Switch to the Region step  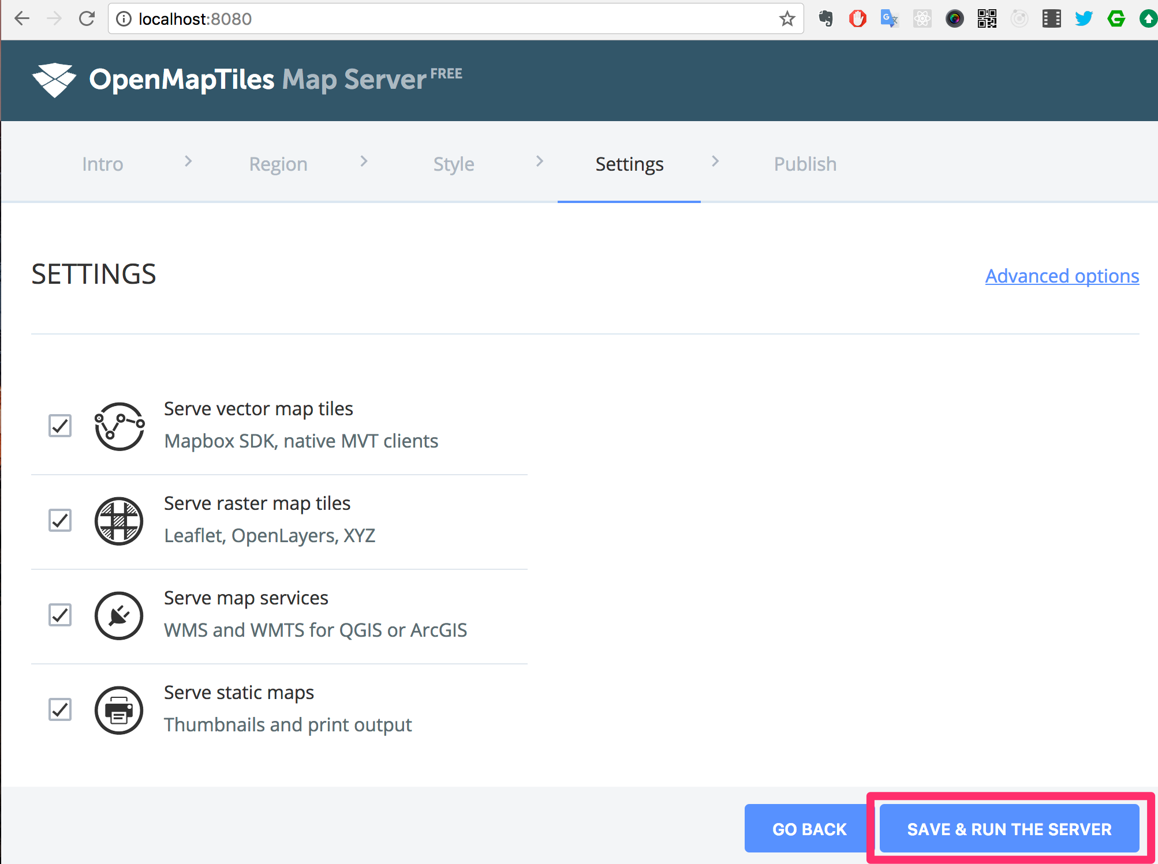pyautogui.click(x=278, y=164)
